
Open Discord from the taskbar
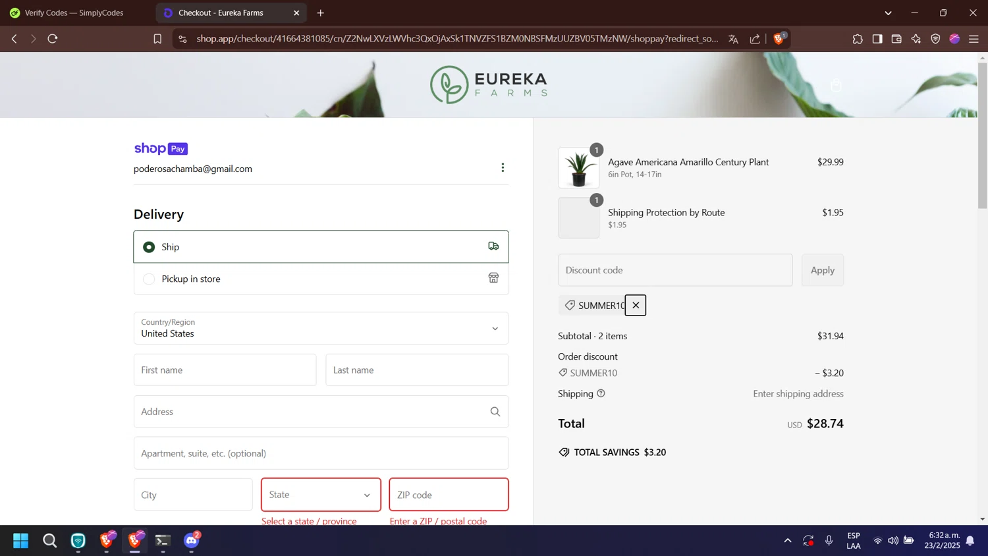[192, 540]
